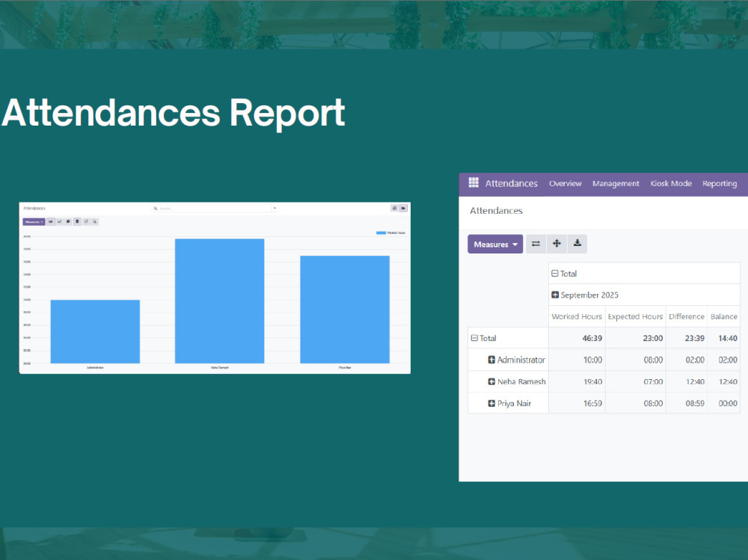Click the Neha Ramesh bar in chart

(219, 301)
